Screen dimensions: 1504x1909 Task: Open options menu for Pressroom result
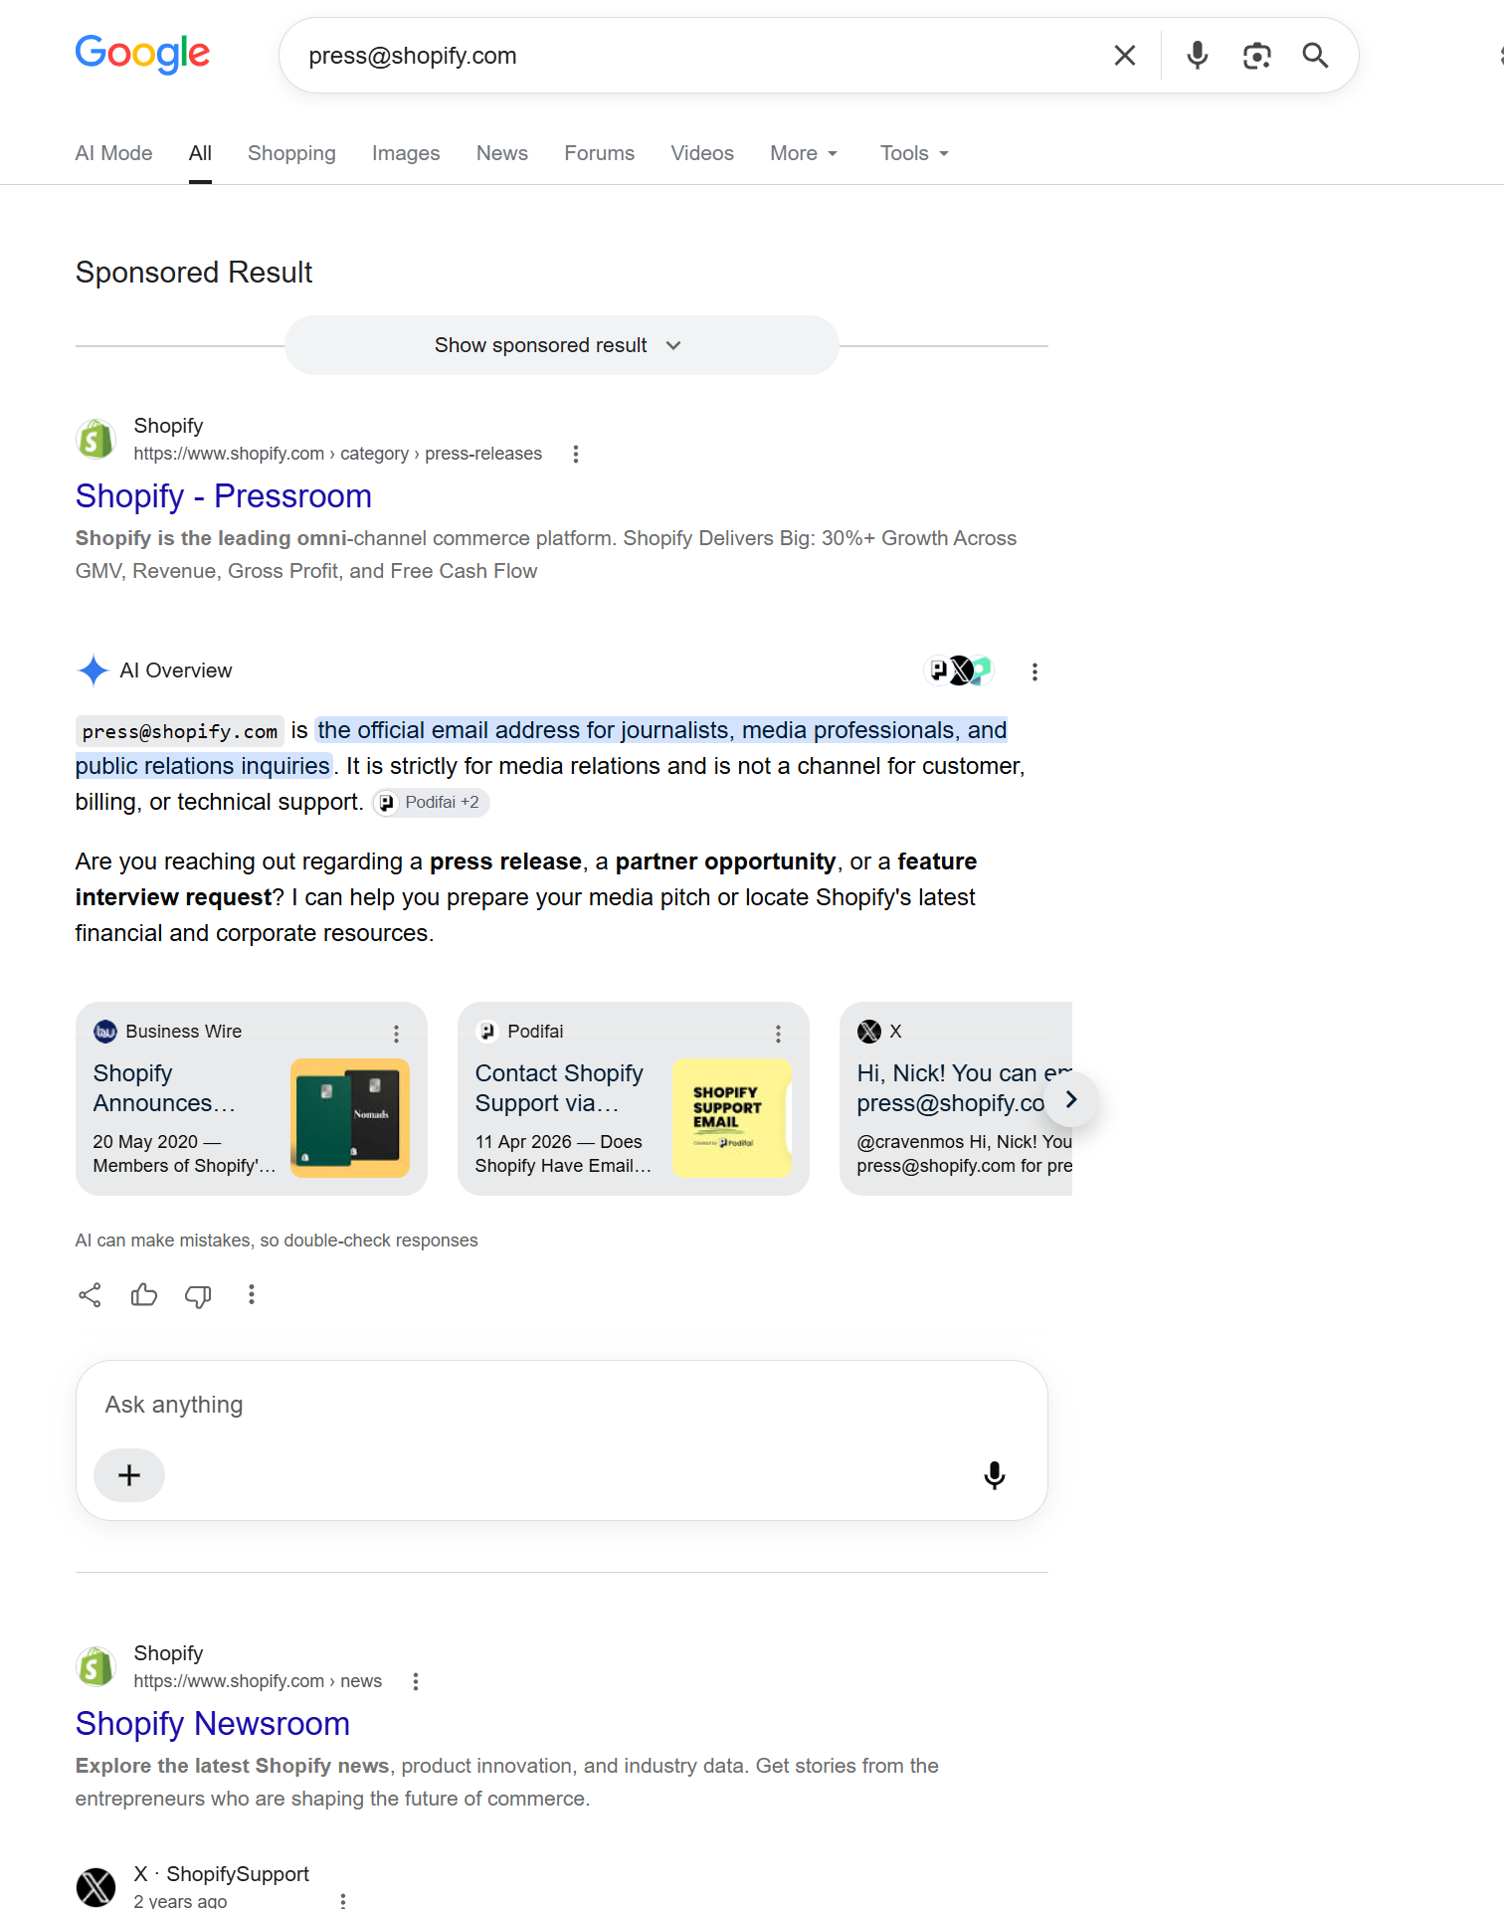(575, 454)
